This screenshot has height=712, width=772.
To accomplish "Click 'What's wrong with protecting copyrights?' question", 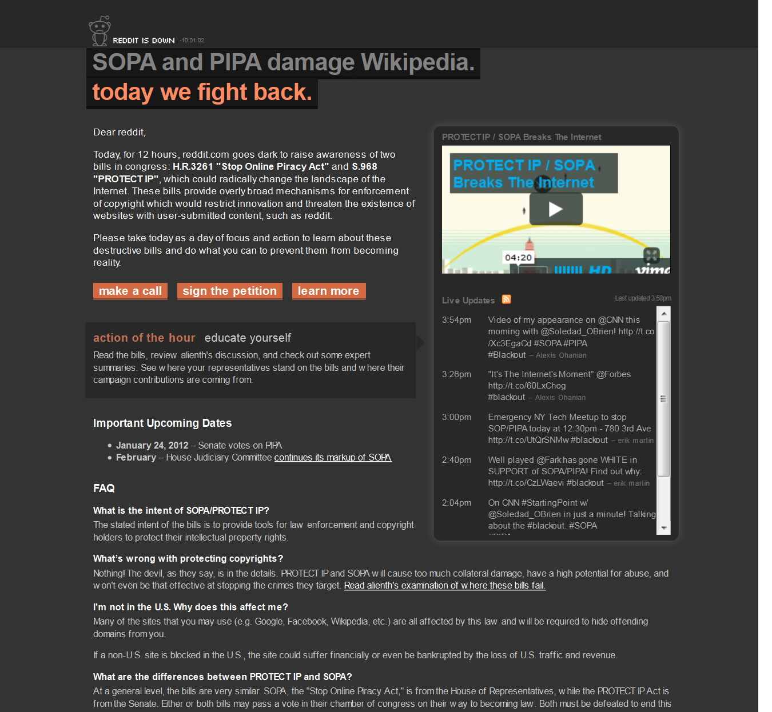I will click(x=188, y=559).
